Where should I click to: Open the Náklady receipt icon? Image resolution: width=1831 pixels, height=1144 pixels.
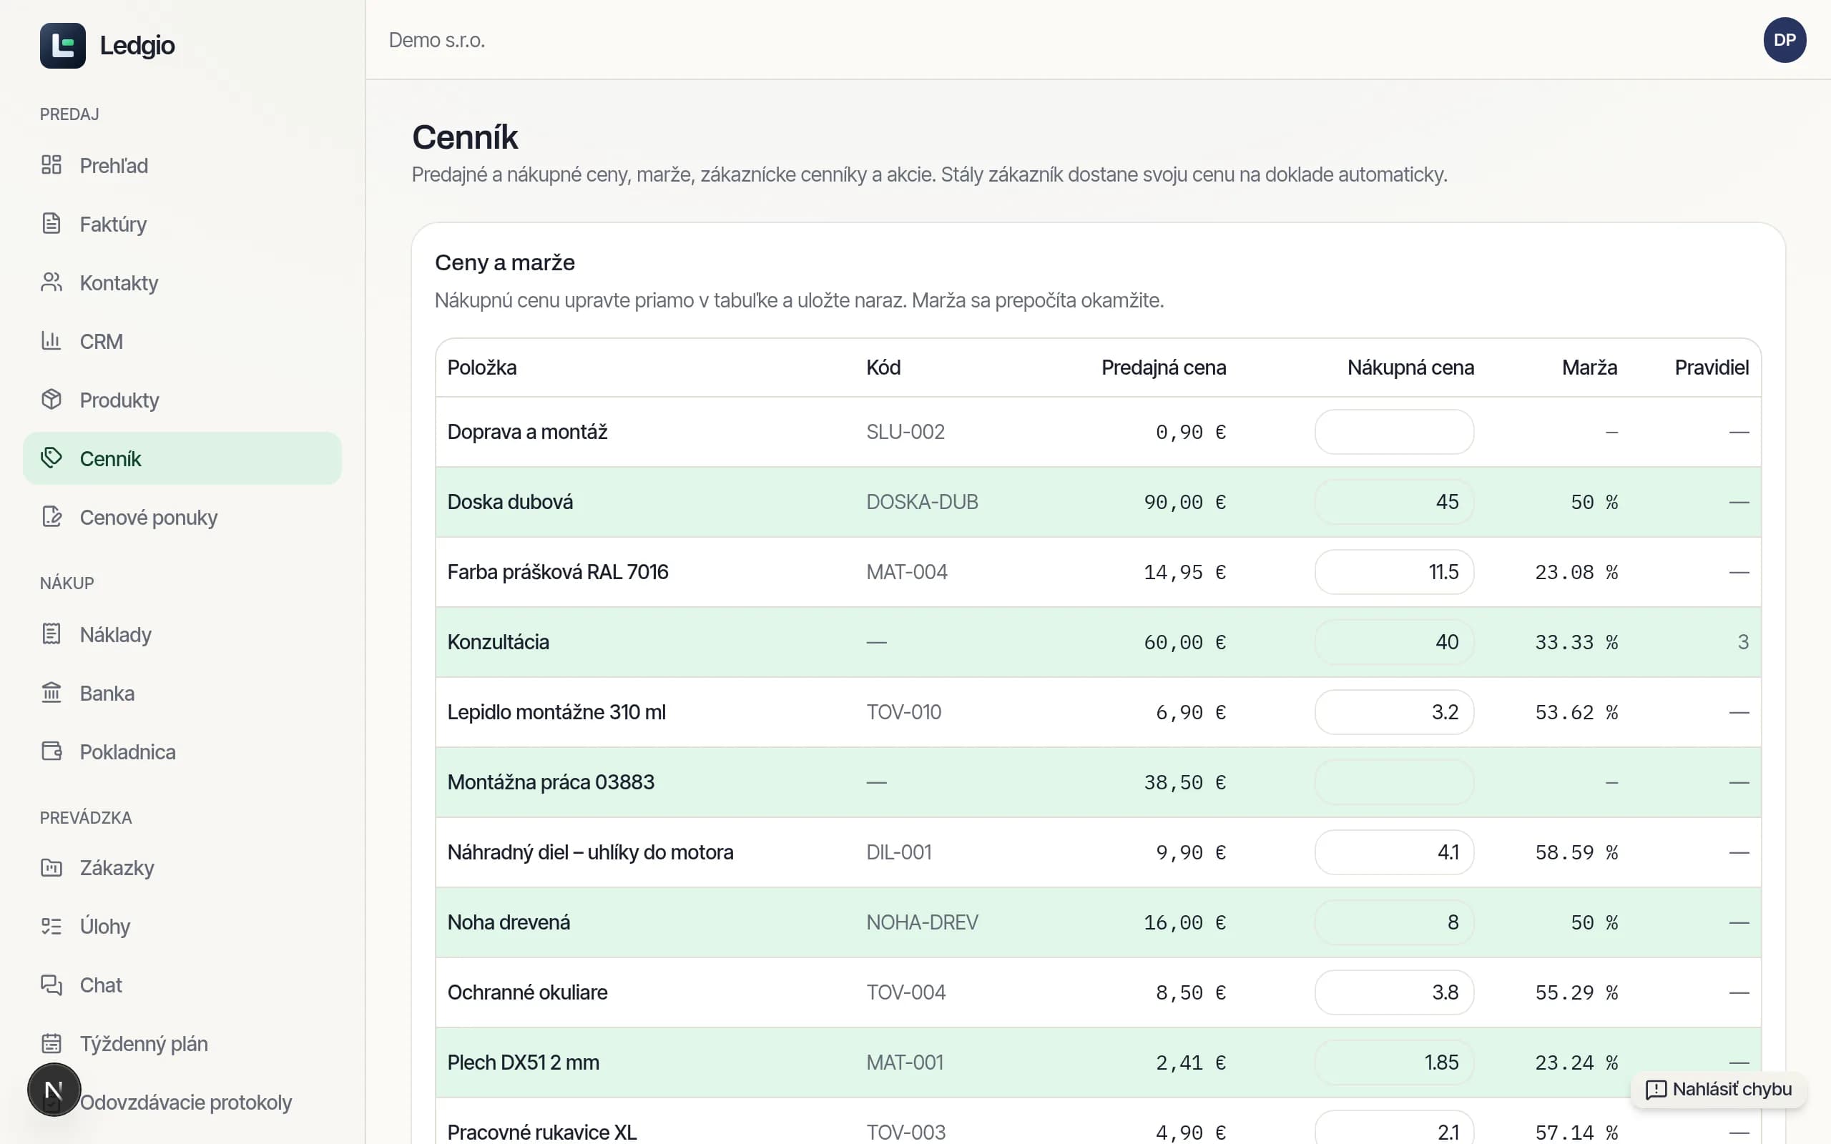51,634
